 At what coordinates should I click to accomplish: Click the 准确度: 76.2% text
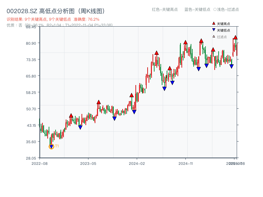86,19
